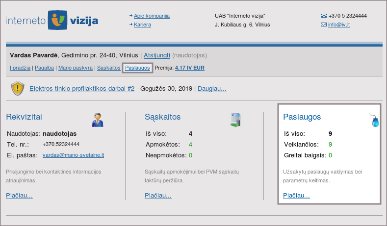Go to Į pradžią menu item
The width and height of the screenshot is (387, 226).
(20, 68)
